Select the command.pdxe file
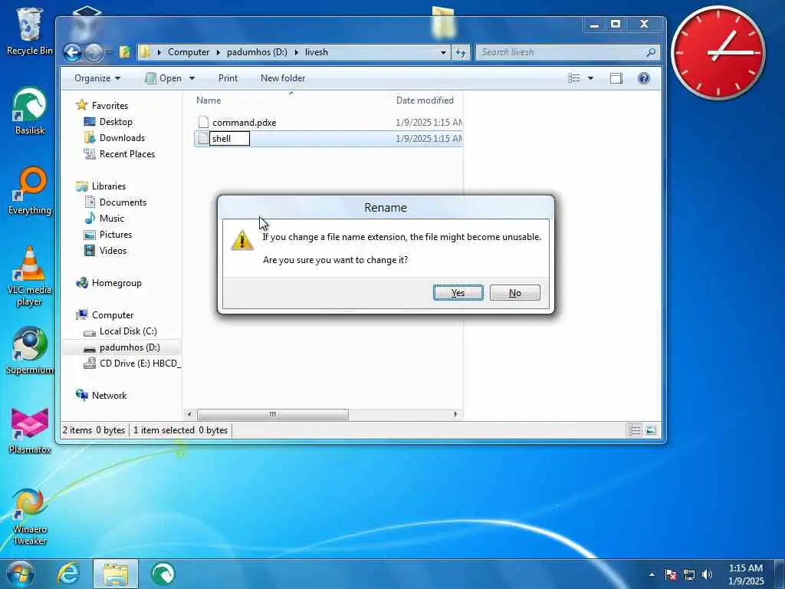This screenshot has height=589, width=785. coord(244,123)
